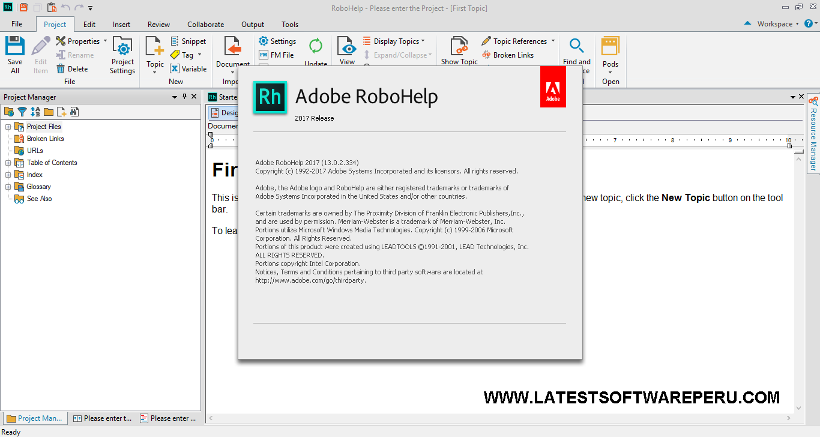Open the File tab
This screenshot has width=820, height=437.
point(17,24)
